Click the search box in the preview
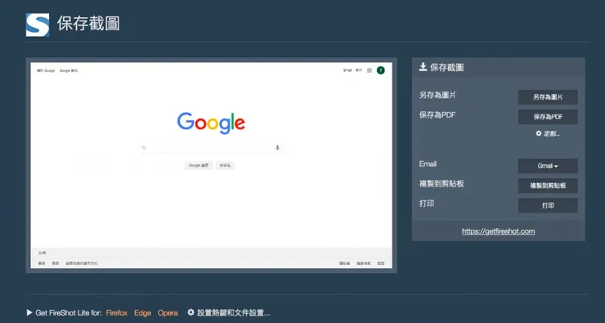The width and height of the screenshot is (605, 323). point(211,147)
